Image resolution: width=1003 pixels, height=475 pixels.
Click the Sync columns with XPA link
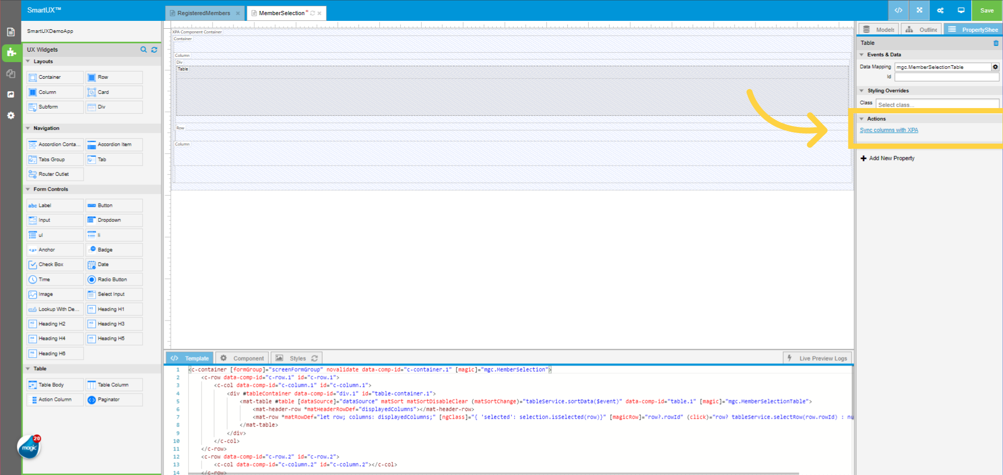[x=889, y=130]
